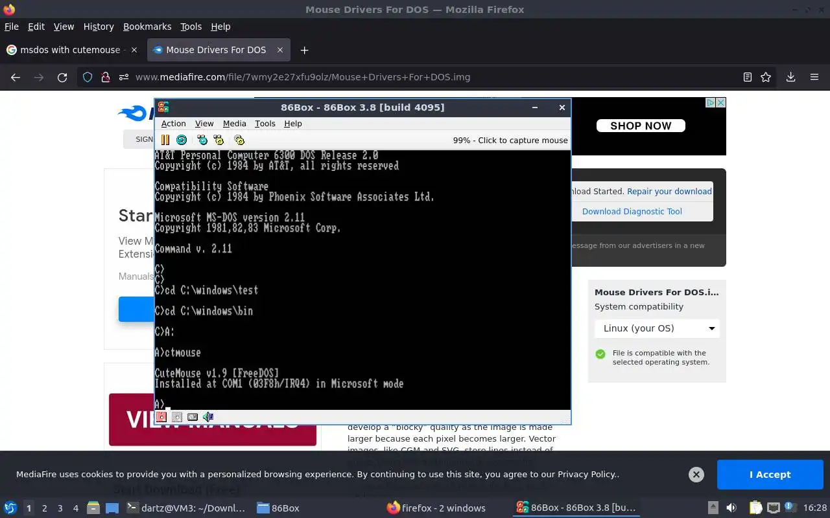The width and height of the screenshot is (830, 518).
Task: Open Firefox downloads panel
Action: [791, 77]
